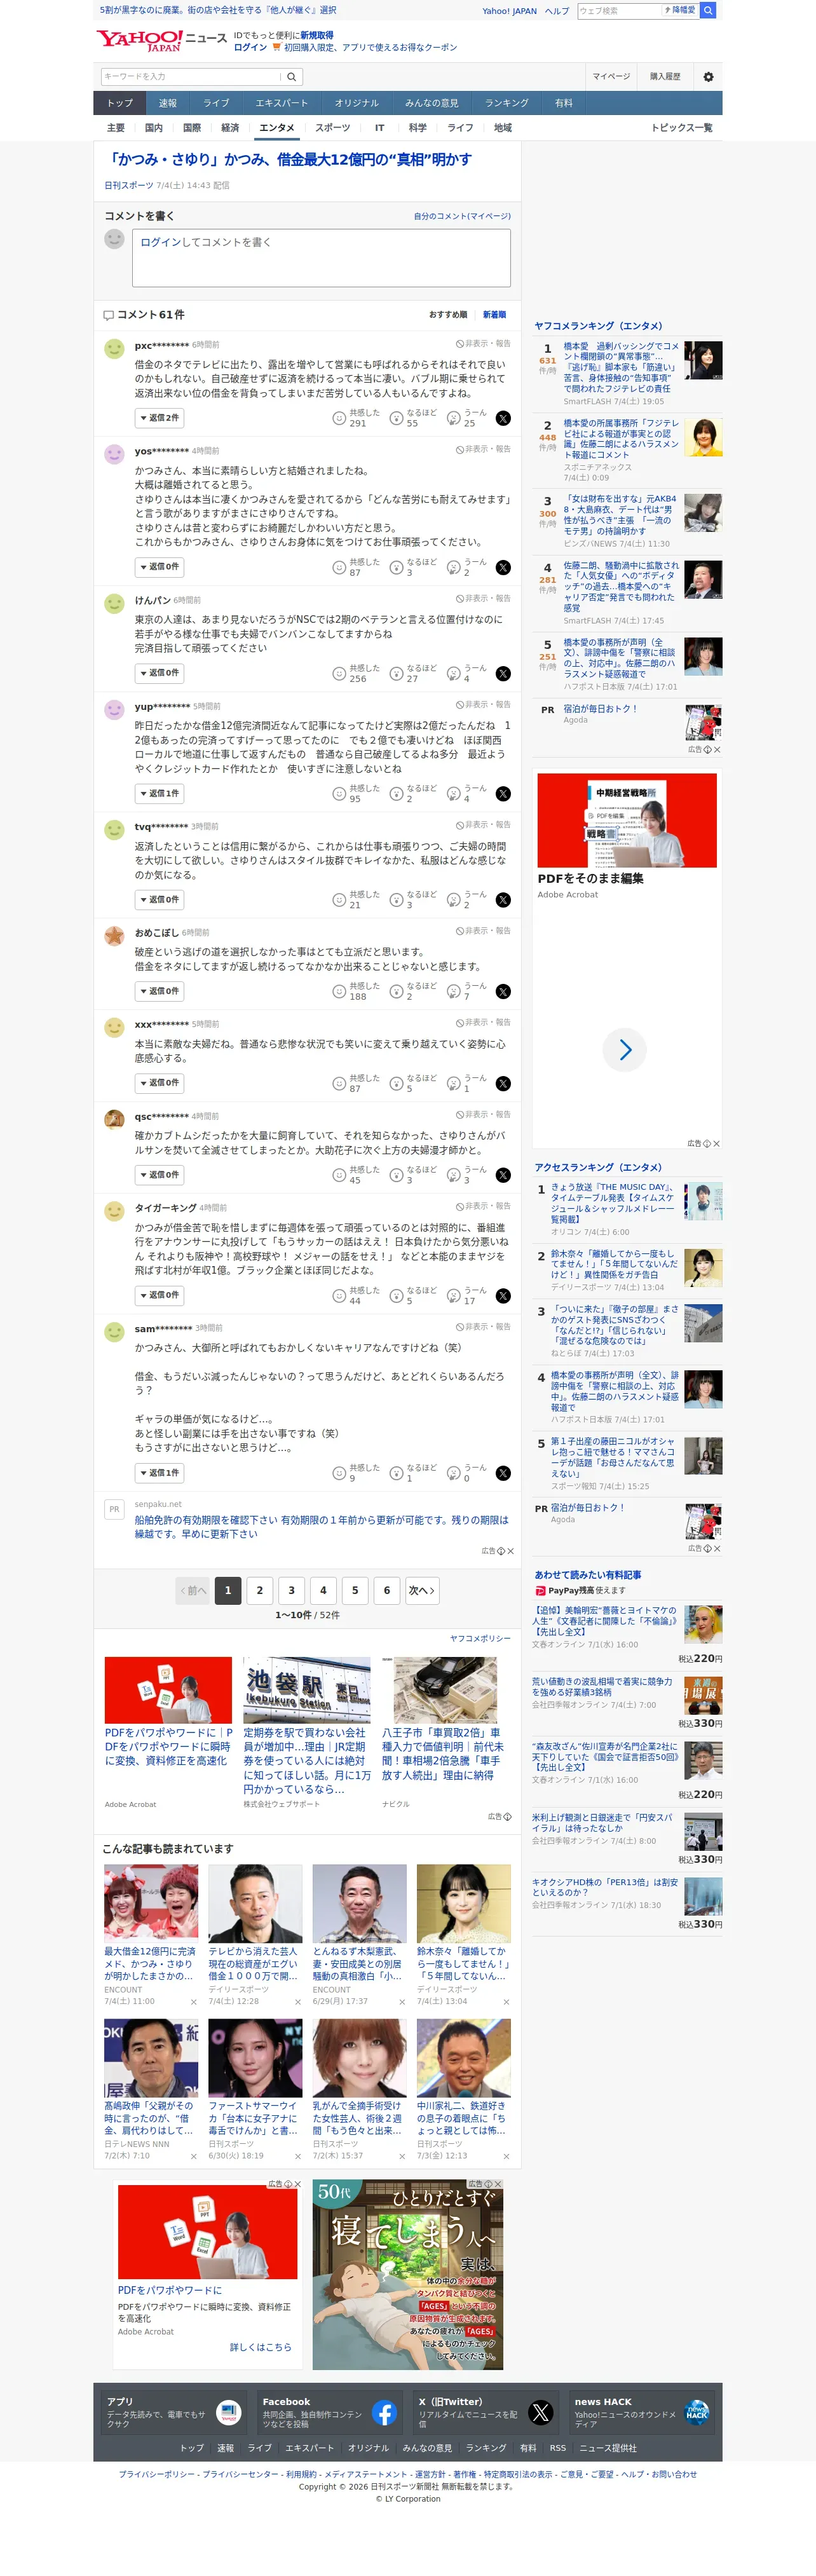The width and height of the screenshot is (816, 2576).
Task: Switch to the 速報 tab
Action: click(x=167, y=103)
